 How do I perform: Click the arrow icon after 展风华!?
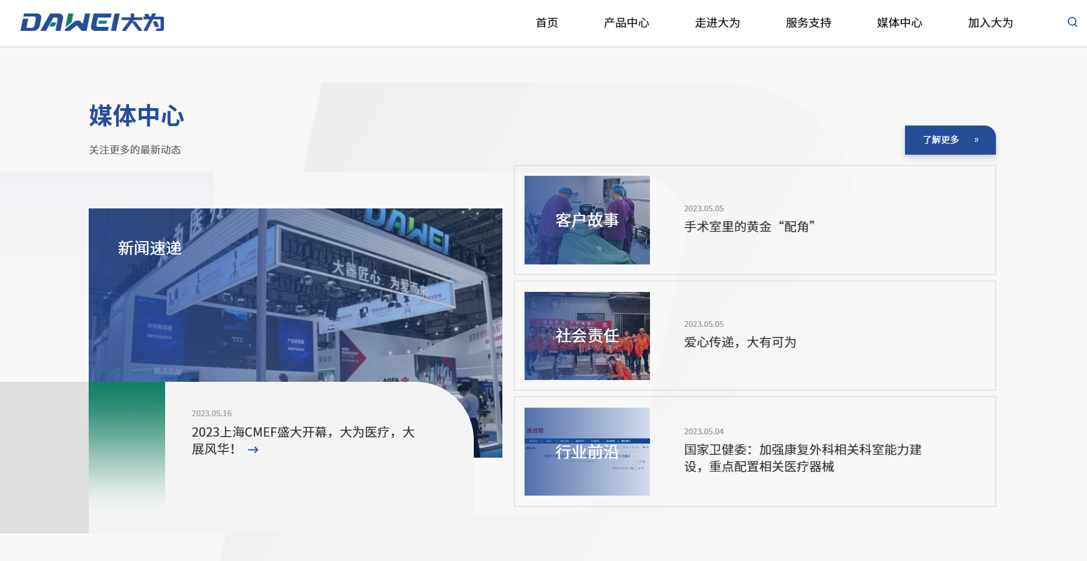pos(253,450)
